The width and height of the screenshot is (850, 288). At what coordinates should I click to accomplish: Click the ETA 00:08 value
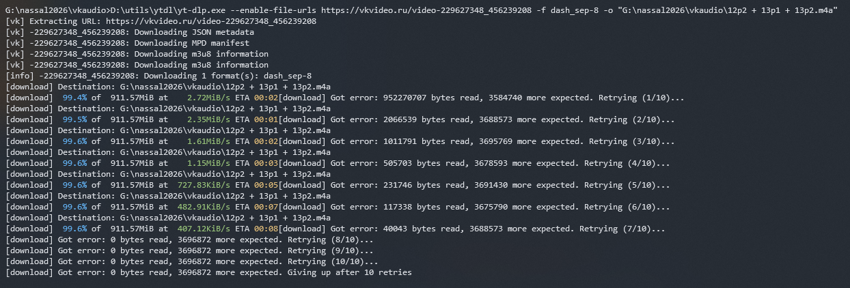[257, 229]
